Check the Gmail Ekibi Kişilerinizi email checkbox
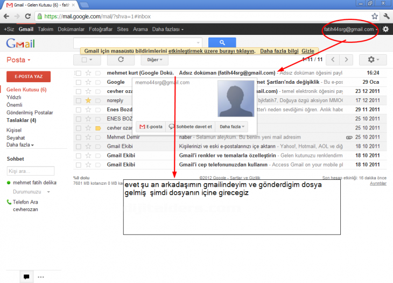 click(x=79, y=147)
